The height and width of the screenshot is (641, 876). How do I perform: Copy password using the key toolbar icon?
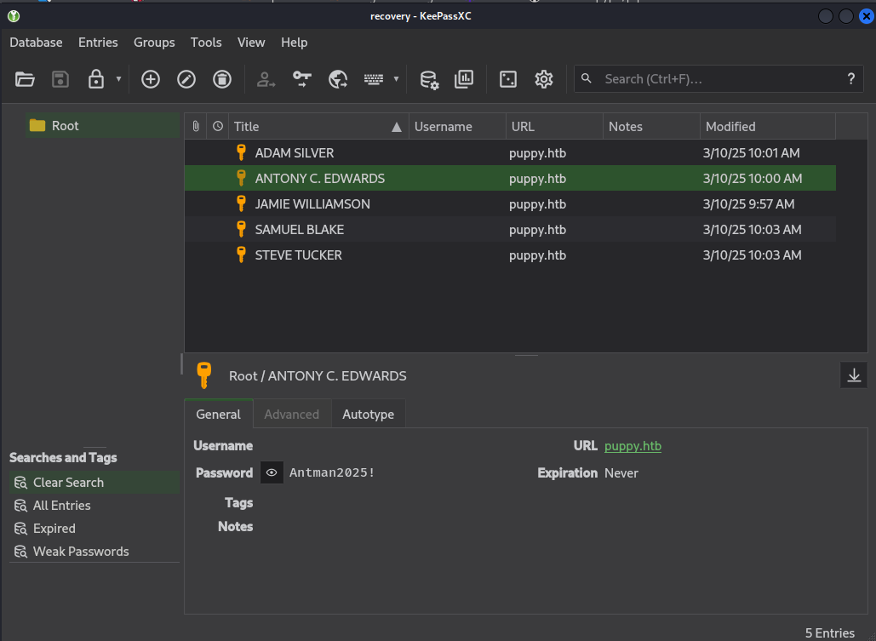302,79
